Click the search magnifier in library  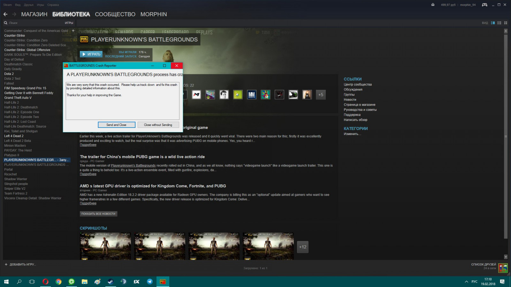6,23
